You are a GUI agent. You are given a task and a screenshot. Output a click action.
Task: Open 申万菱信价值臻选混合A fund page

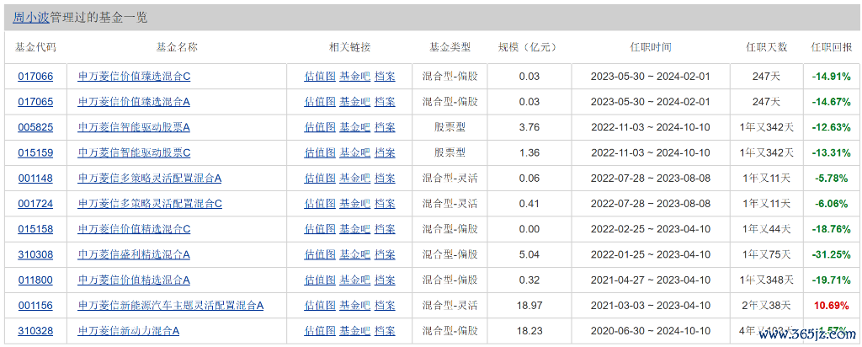click(x=134, y=102)
